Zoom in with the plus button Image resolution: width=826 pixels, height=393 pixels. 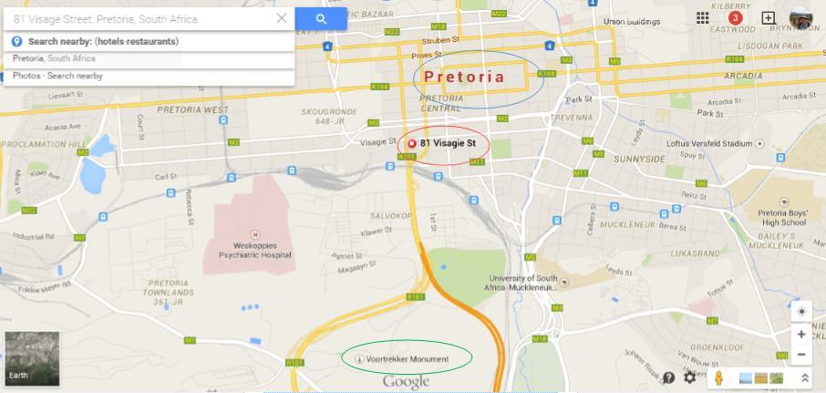(801, 334)
